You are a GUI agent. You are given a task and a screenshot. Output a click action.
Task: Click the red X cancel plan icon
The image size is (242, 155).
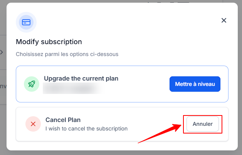[x=33, y=124]
